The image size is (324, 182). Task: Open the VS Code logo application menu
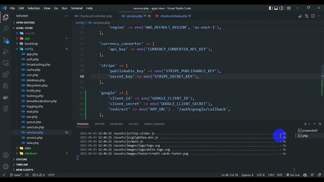click(x=4, y=8)
